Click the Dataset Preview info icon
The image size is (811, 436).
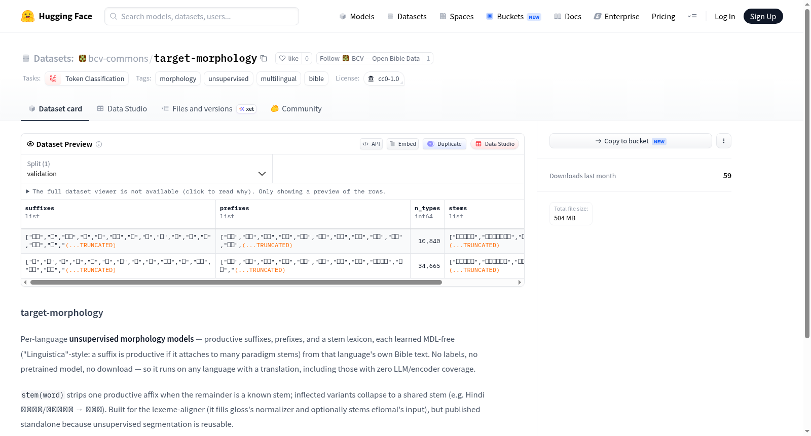(99, 144)
